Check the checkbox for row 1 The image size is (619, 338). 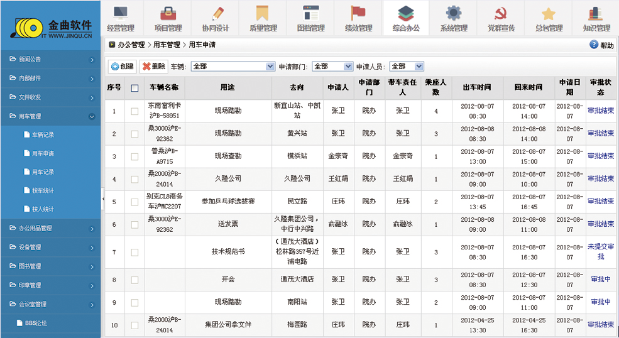pyautogui.click(x=134, y=111)
